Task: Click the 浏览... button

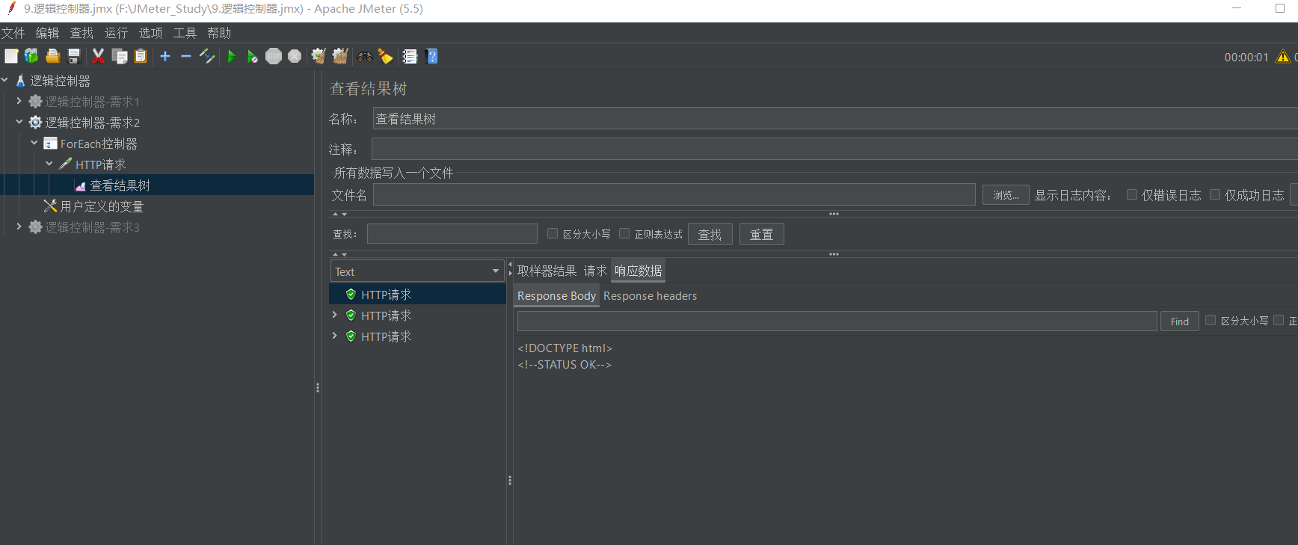Action: point(1006,195)
